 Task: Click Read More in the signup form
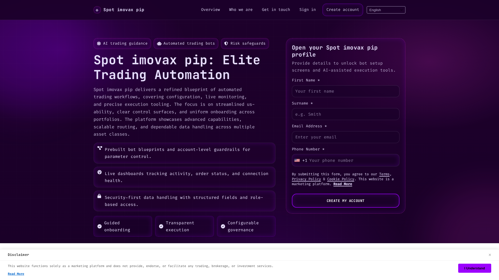click(x=343, y=184)
